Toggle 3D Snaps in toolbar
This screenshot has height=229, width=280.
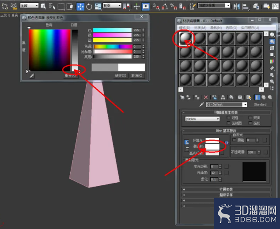pos(156,7)
